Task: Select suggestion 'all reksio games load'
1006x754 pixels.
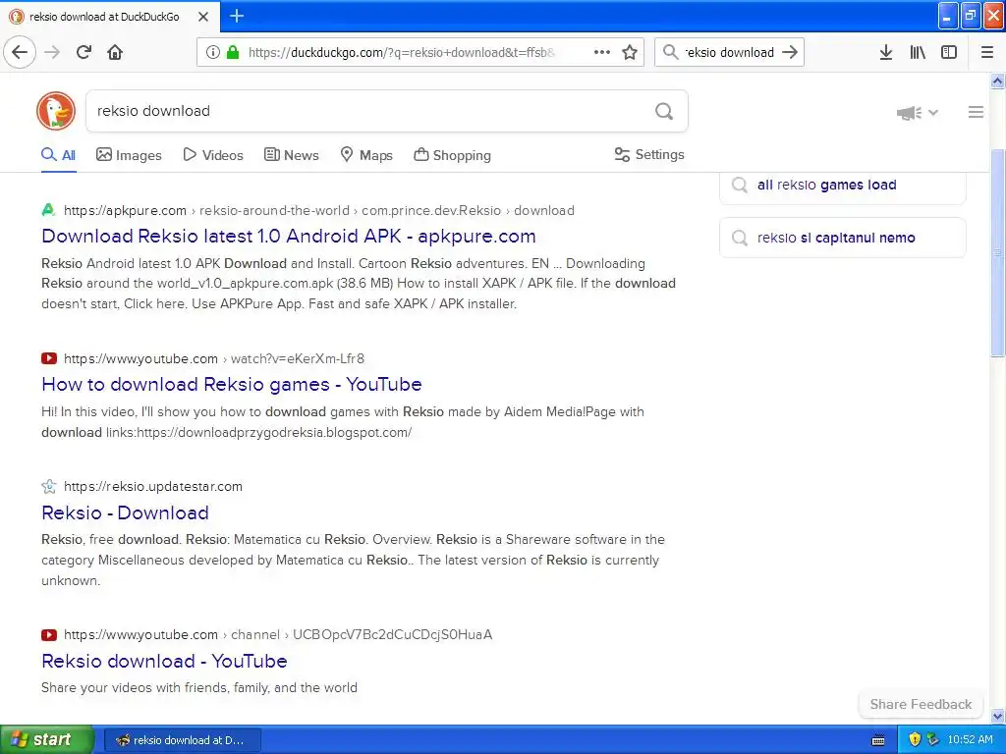Action: click(842, 186)
